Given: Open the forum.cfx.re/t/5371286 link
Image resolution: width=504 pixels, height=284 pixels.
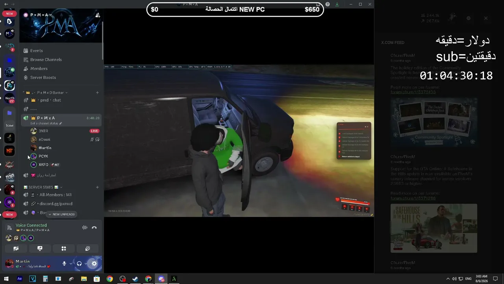Looking at the screenshot, I should click(413, 198).
